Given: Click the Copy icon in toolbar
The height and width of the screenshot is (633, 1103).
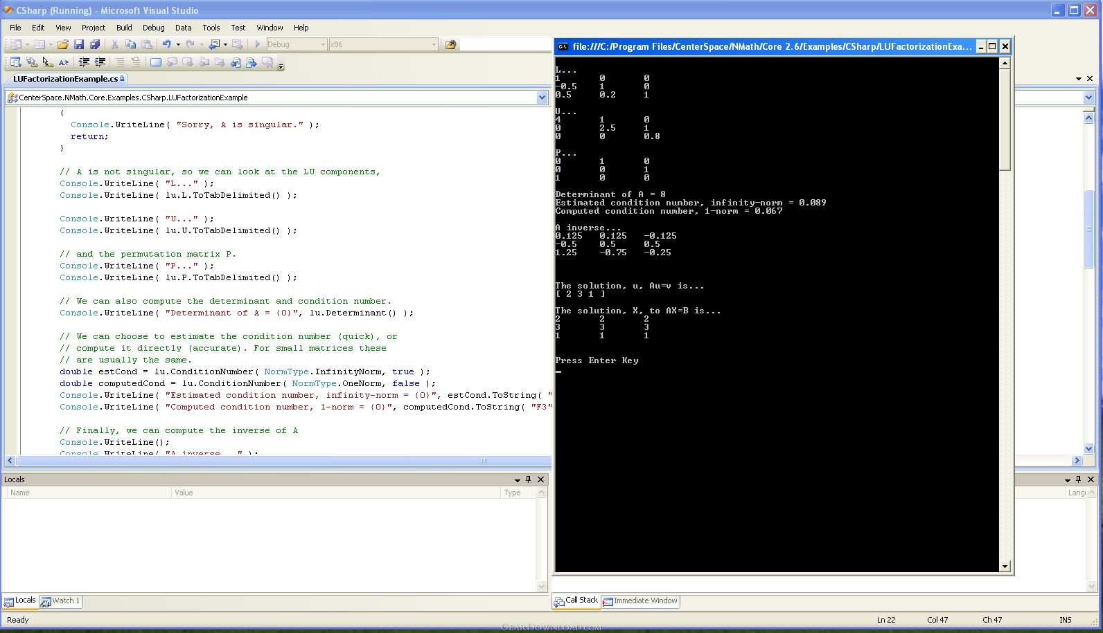Looking at the screenshot, I should [x=130, y=44].
